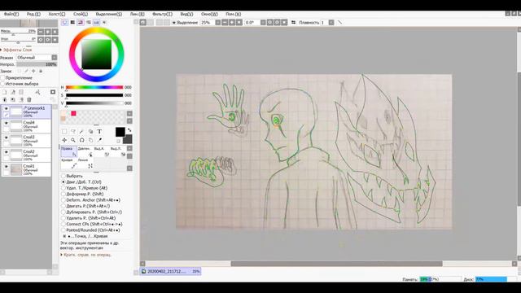Viewport: 521px width, 293px height.
Task: Select the Rotate view tool
Action: 81,140
